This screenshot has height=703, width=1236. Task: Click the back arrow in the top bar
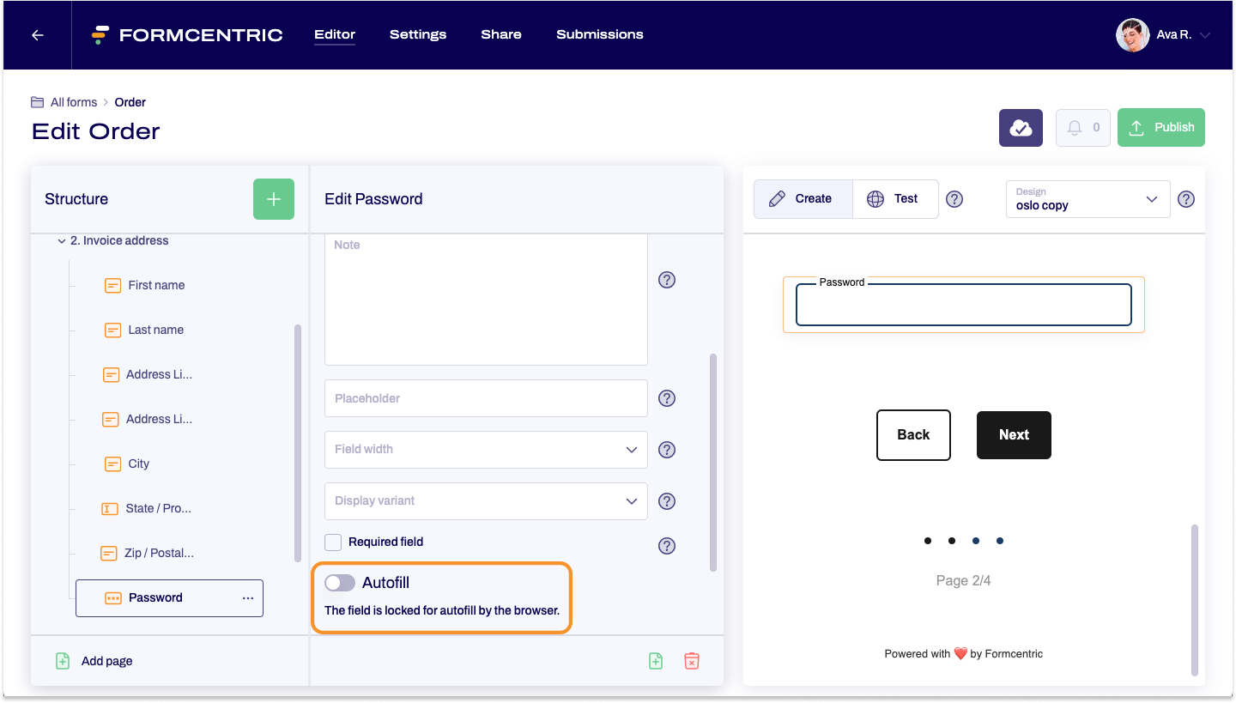point(36,34)
